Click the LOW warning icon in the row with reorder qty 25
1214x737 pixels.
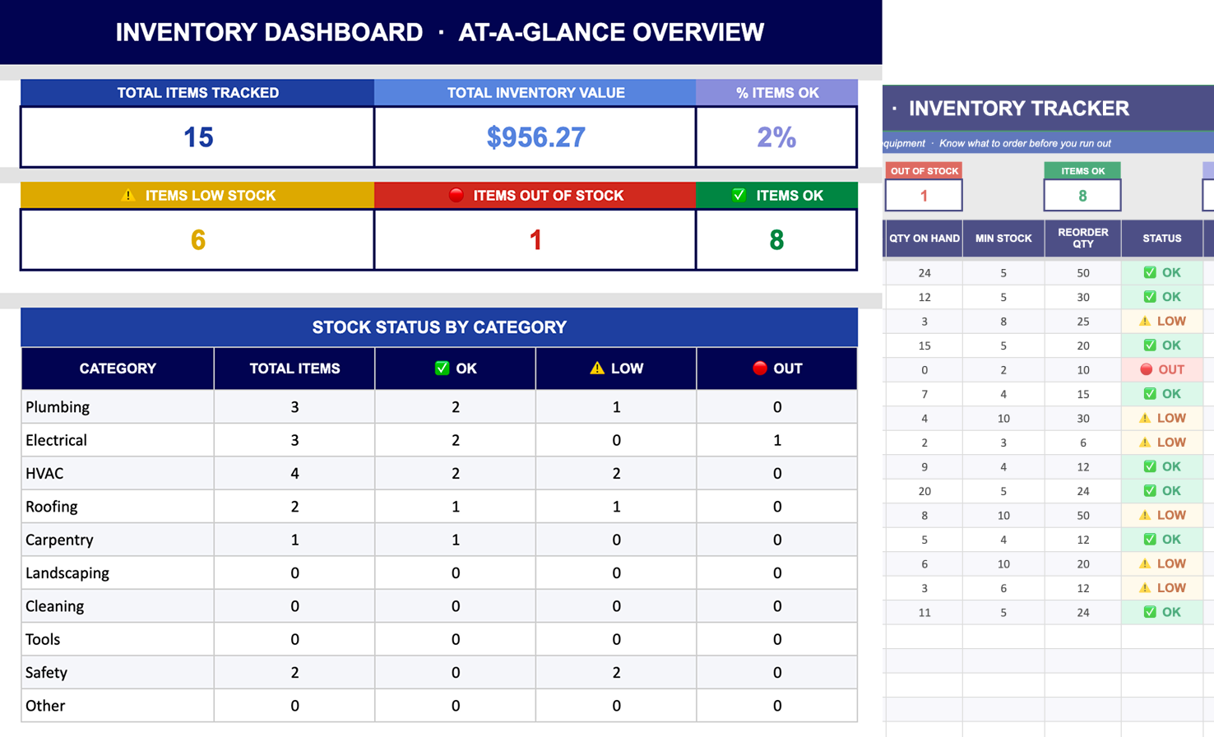(x=1145, y=321)
